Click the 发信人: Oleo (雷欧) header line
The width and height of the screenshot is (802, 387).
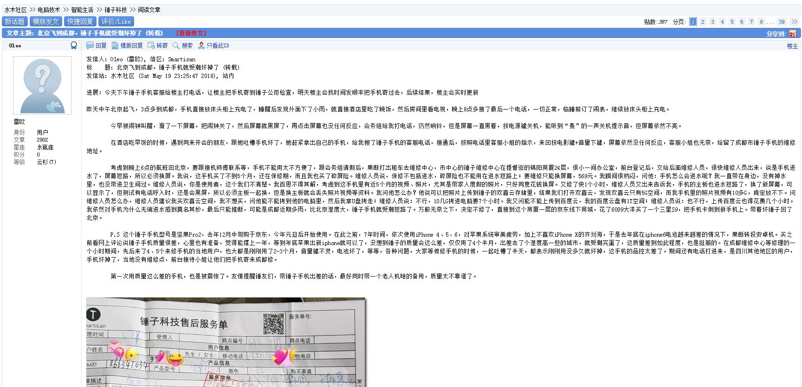(x=141, y=59)
